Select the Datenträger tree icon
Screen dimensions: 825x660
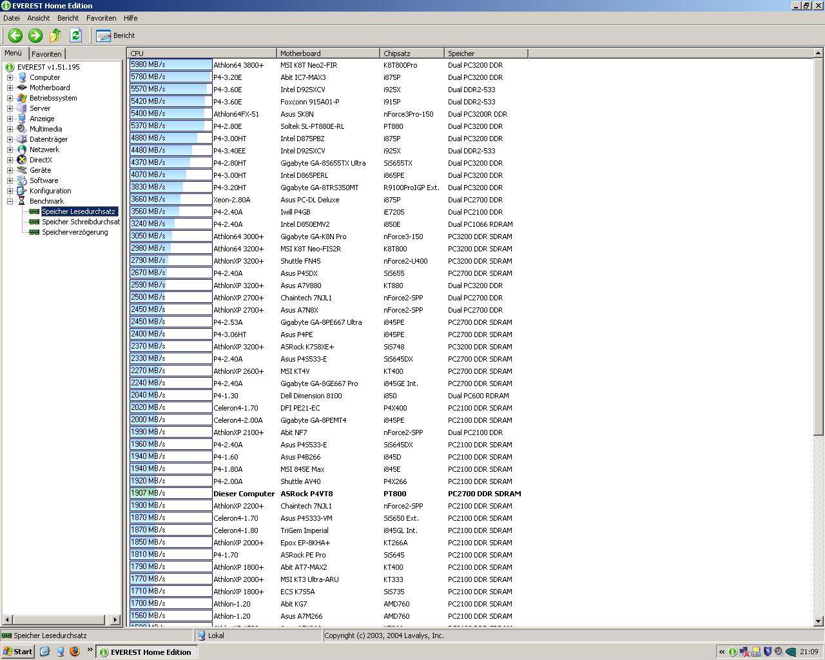[x=22, y=139]
